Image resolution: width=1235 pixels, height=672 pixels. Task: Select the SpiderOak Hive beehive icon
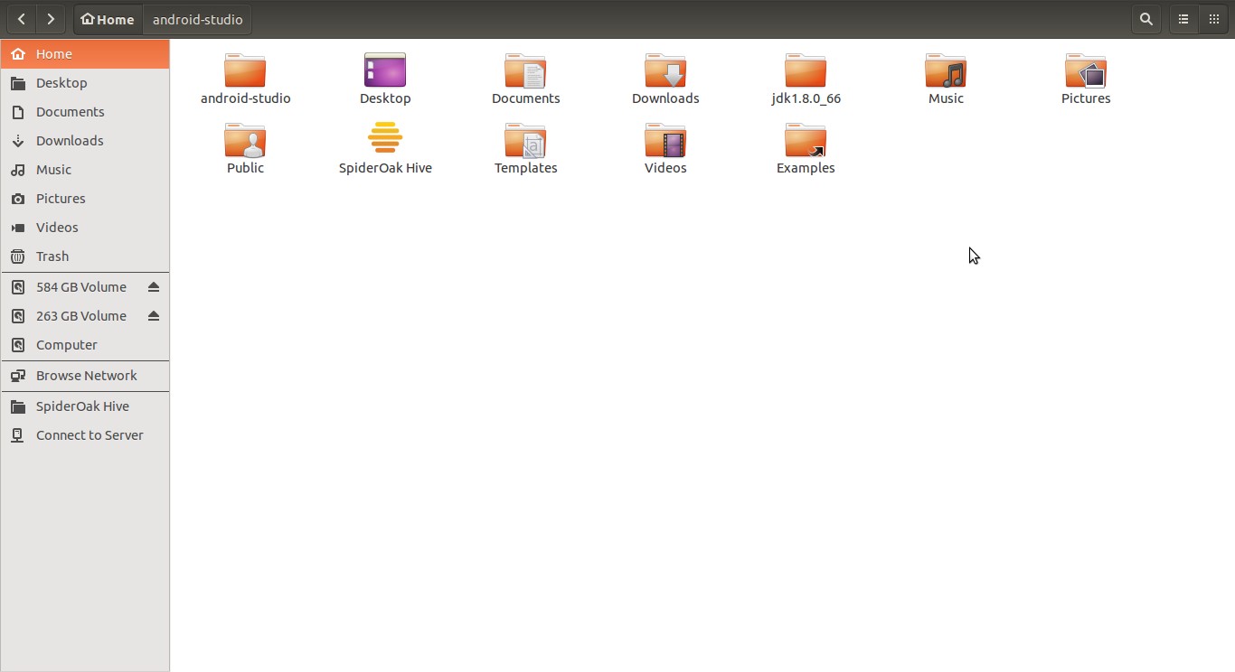click(385, 138)
